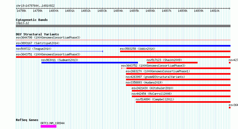This screenshot has width=238, height=129.
Task: Click the nsv509722 Teague2010 blue line
Action: 59,51
